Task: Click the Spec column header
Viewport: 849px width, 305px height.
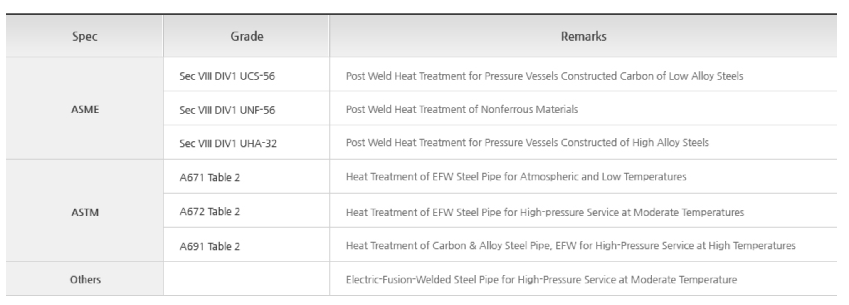Action: [x=84, y=36]
